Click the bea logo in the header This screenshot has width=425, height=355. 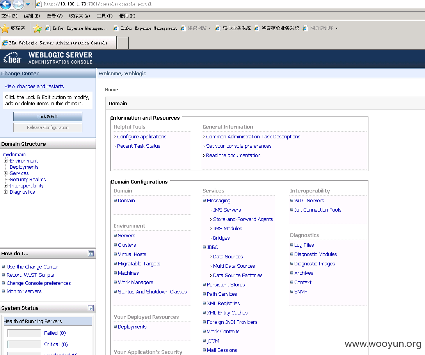[x=12, y=58]
